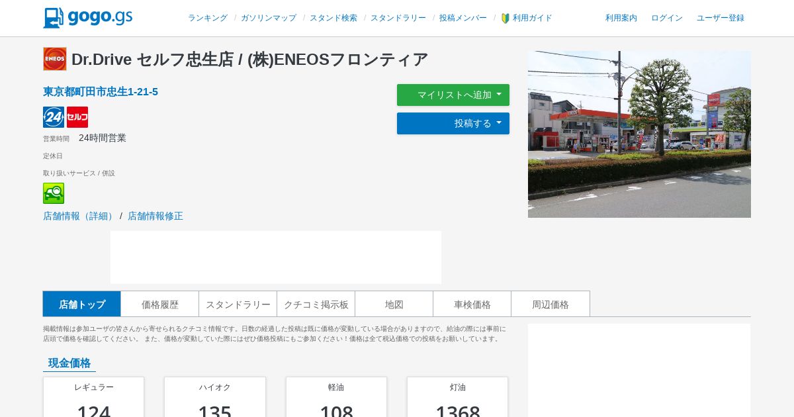Open the 利用ガイド link
794x417 pixels.
[x=533, y=18]
